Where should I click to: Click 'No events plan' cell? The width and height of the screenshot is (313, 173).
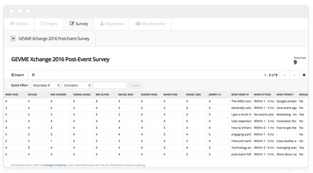pos(264,115)
